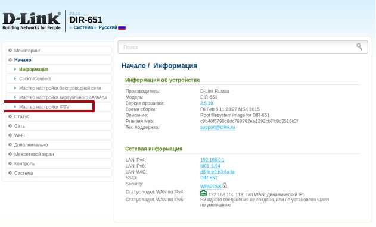
Task: Click the Russian flag icon
Action: [x=122, y=28]
